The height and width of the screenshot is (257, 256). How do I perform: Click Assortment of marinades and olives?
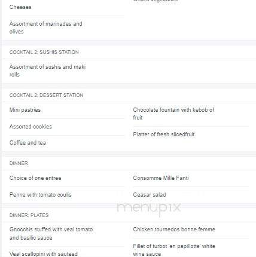point(45,27)
